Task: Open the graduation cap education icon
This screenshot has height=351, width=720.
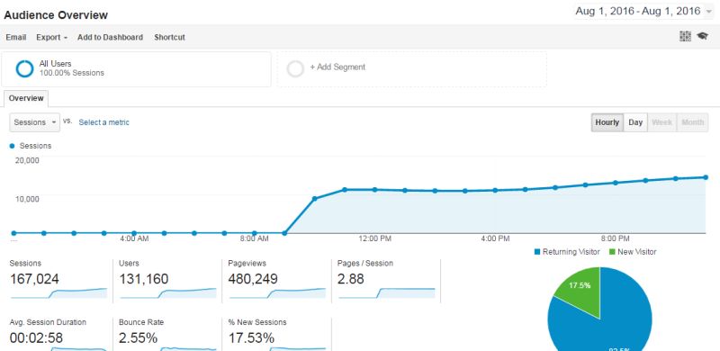Action: pyautogui.click(x=702, y=36)
